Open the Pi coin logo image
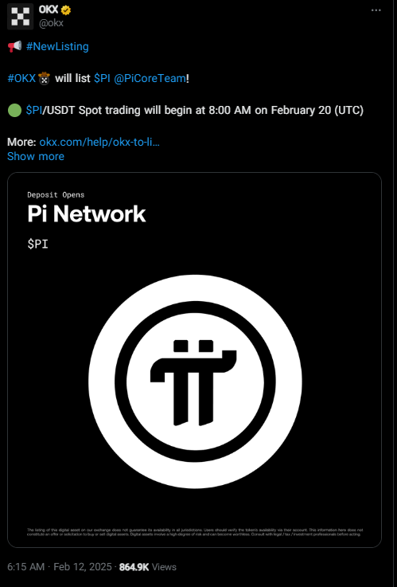This screenshot has height=587, width=397. pos(195,382)
